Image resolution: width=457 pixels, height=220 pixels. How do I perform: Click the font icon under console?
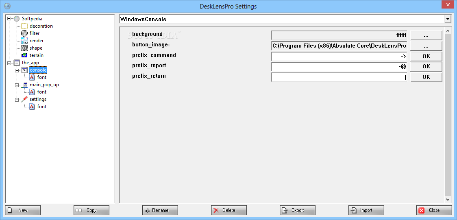[x=32, y=77]
